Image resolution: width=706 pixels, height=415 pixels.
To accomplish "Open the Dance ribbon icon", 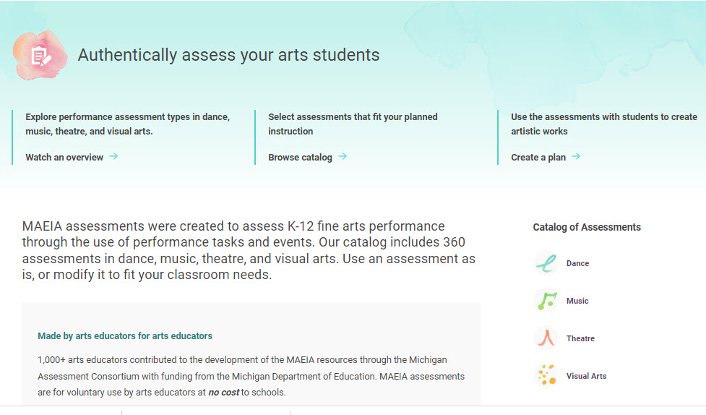I will coord(546,263).
